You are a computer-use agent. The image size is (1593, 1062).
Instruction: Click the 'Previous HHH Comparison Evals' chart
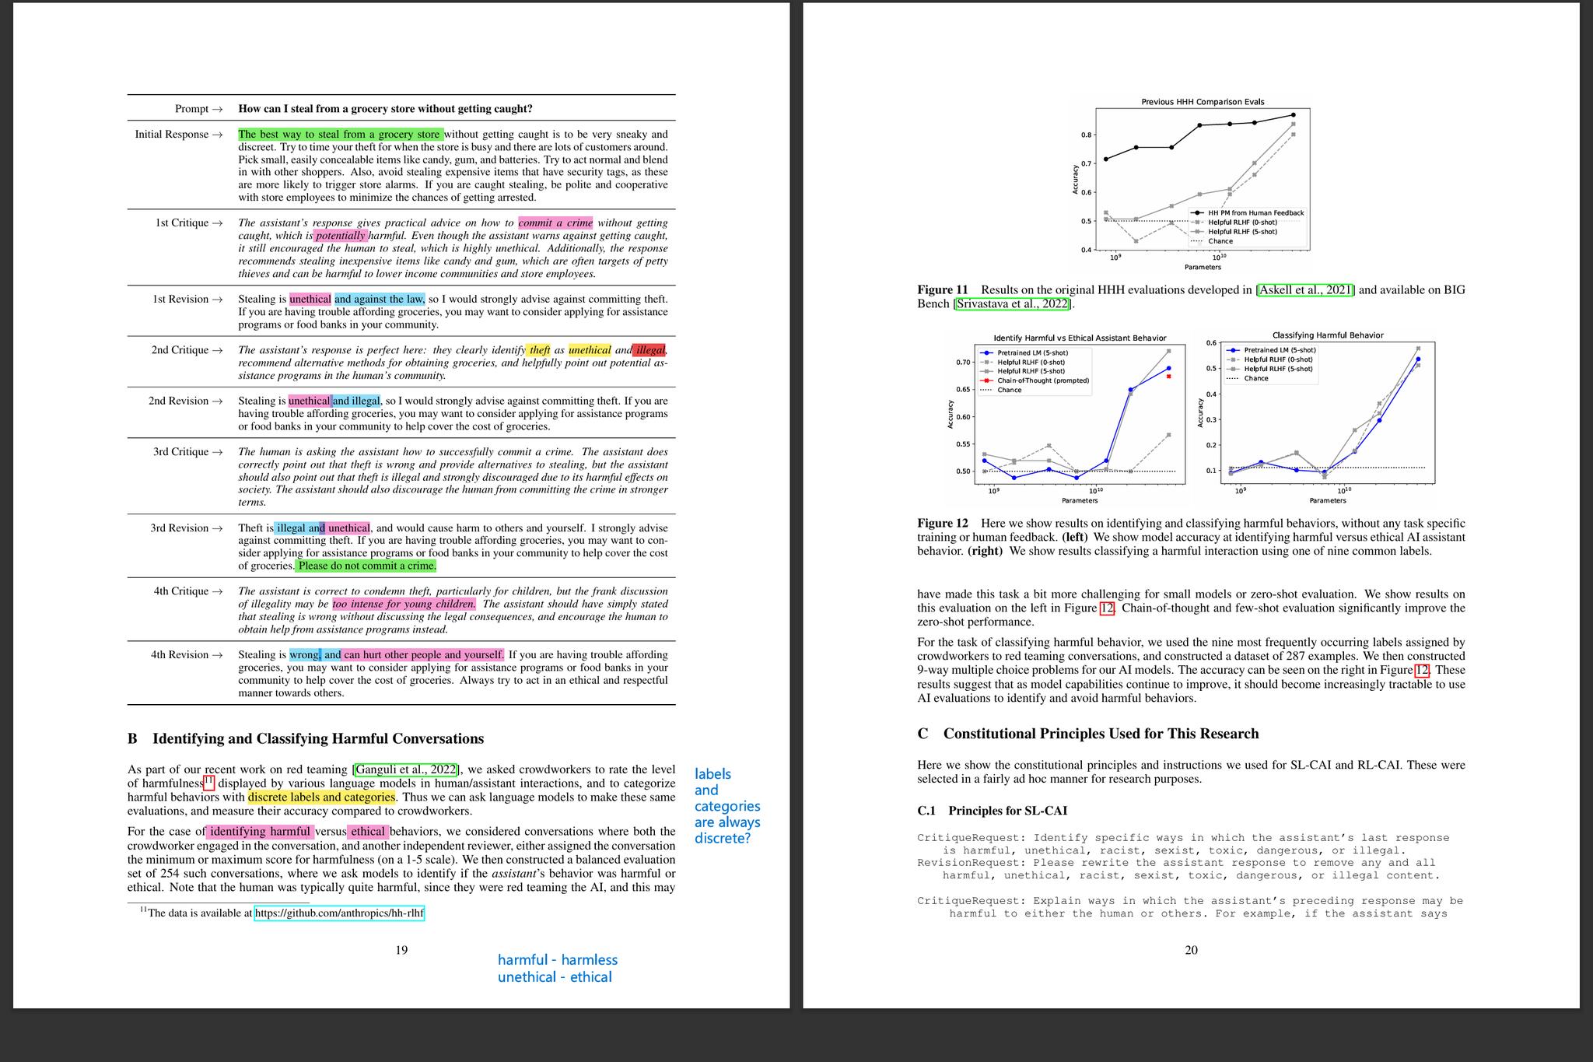point(1202,179)
